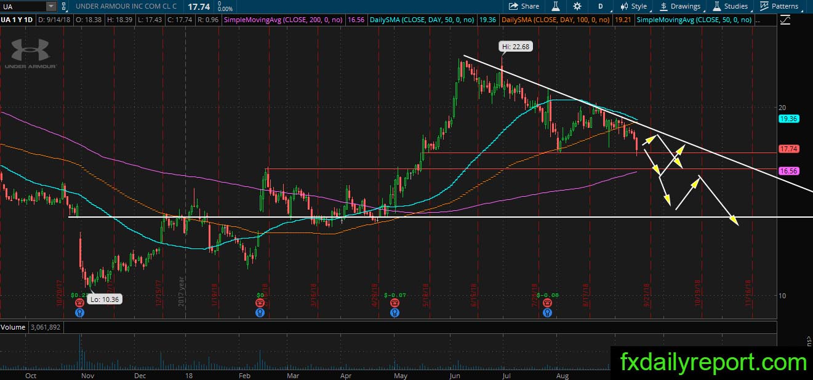Click the SimpleMovingAvg (CLOSE, 50, 0, no) label
The height and width of the screenshot is (380, 813).
tap(694, 20)
